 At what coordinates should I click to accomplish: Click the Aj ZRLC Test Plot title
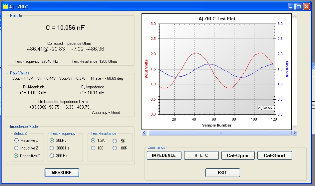217,19
